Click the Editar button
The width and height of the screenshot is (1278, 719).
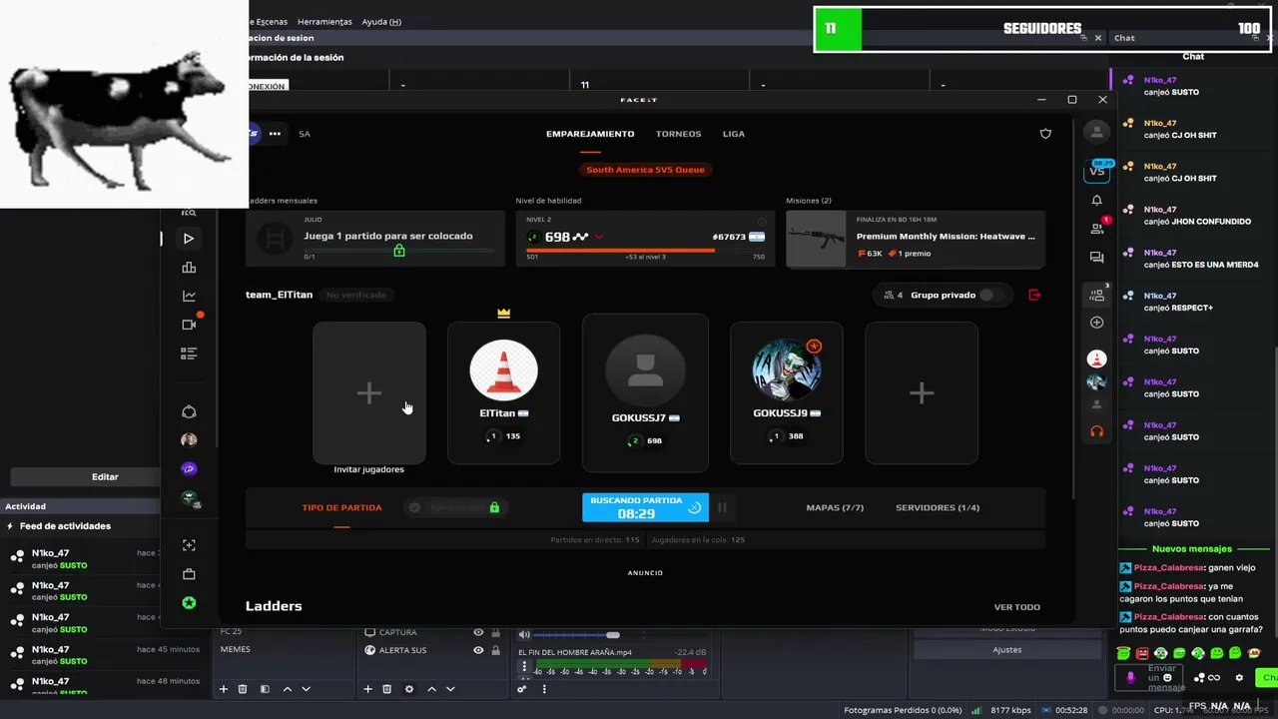click(x=105, y=477)
